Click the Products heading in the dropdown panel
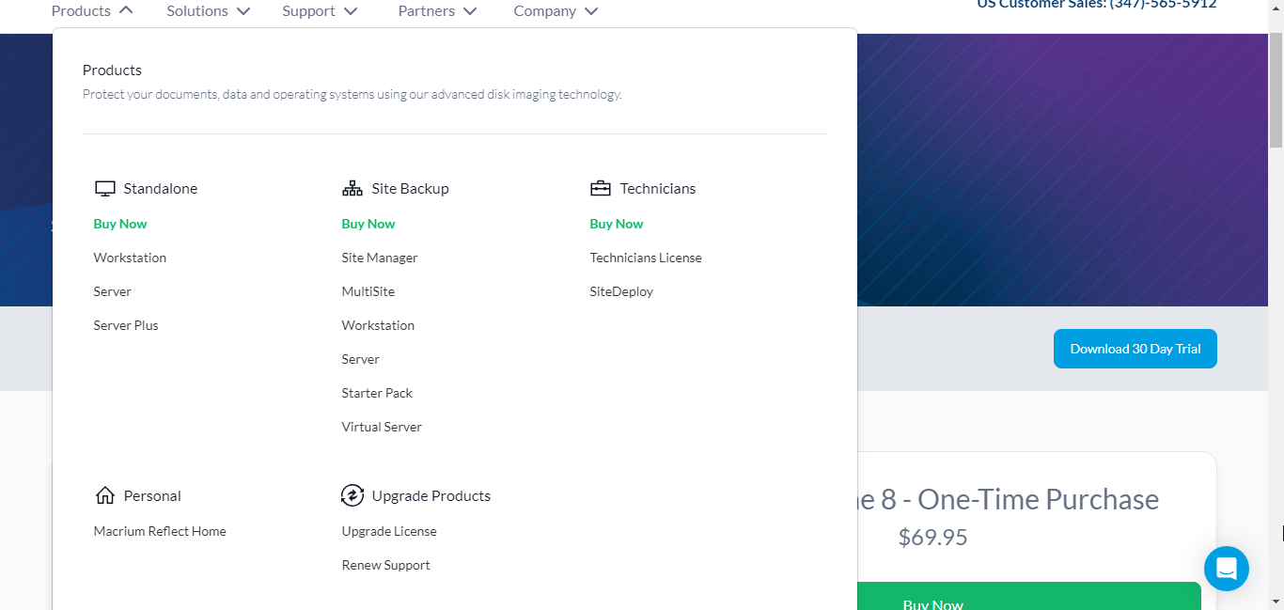 click(x=112, y=70)
